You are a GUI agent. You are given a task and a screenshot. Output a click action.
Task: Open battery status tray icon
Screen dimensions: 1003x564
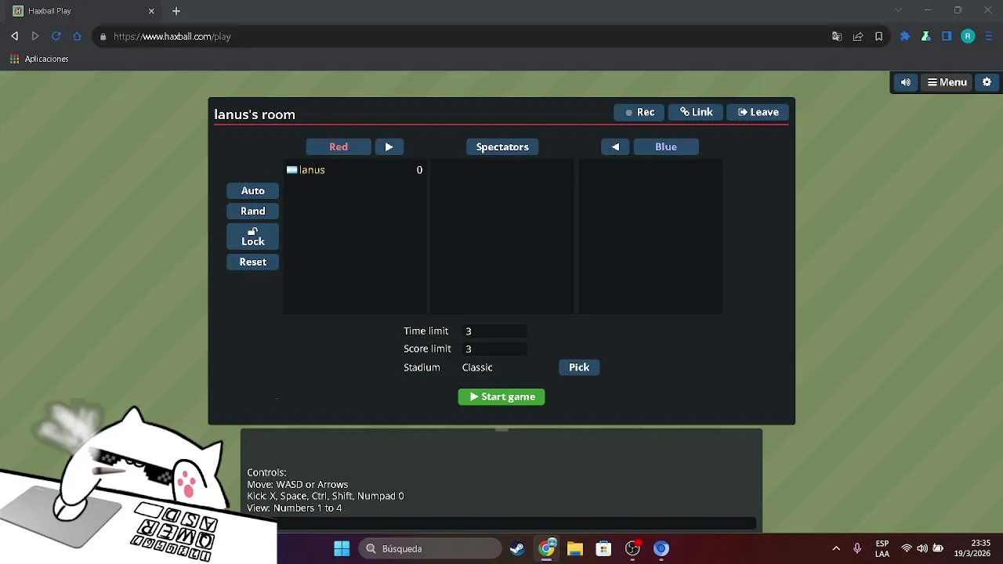(938, 548)
